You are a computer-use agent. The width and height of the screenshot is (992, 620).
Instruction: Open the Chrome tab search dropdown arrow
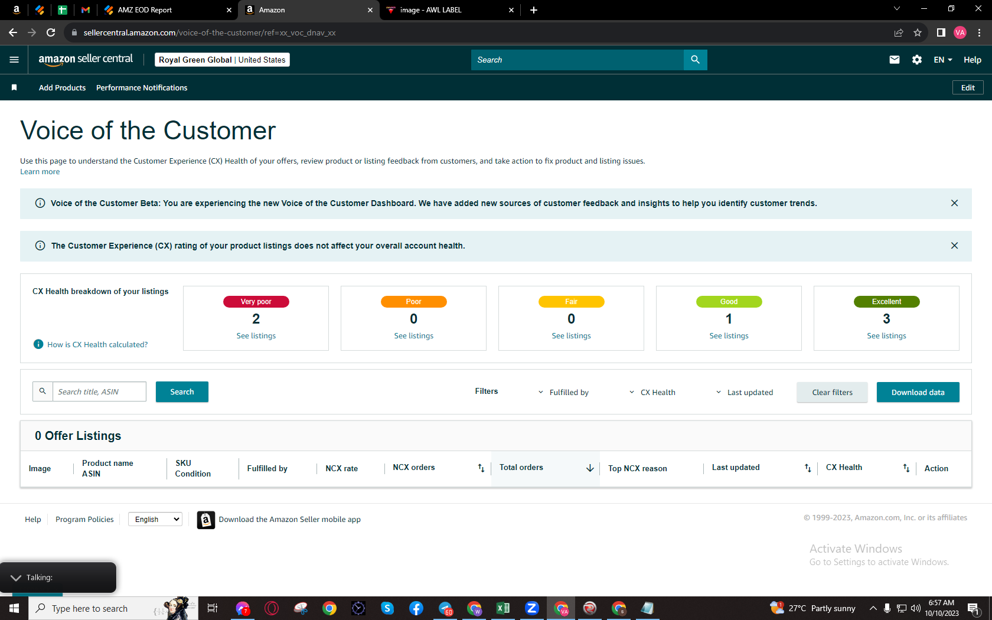(x=897, y=9)
